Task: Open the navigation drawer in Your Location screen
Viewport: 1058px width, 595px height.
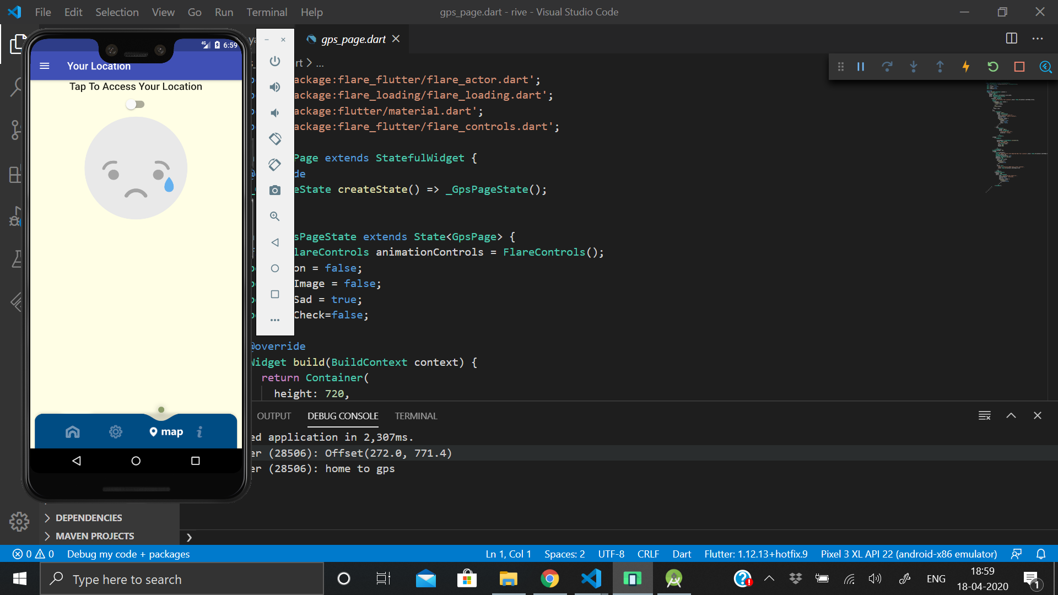Action: click(x=44, y=66)
